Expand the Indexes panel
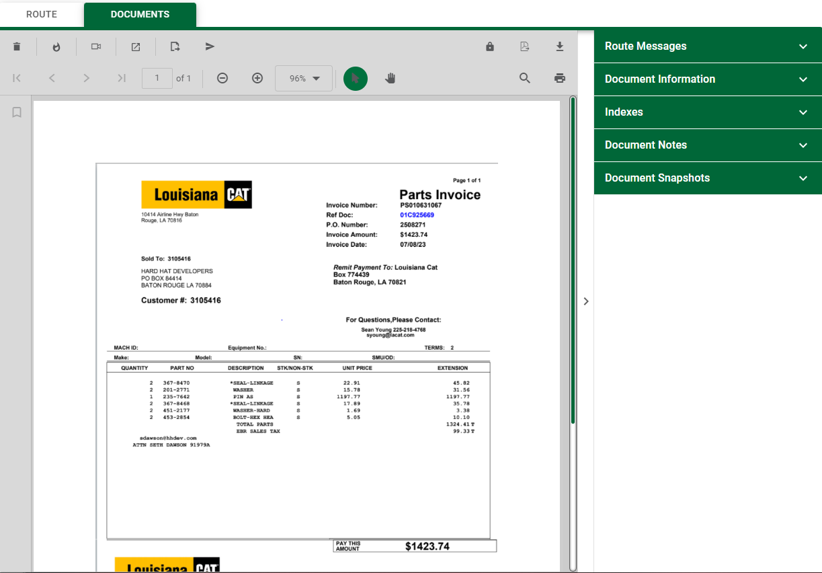The height and width of the screenshot is (573, 822). (x=708, y=112)
